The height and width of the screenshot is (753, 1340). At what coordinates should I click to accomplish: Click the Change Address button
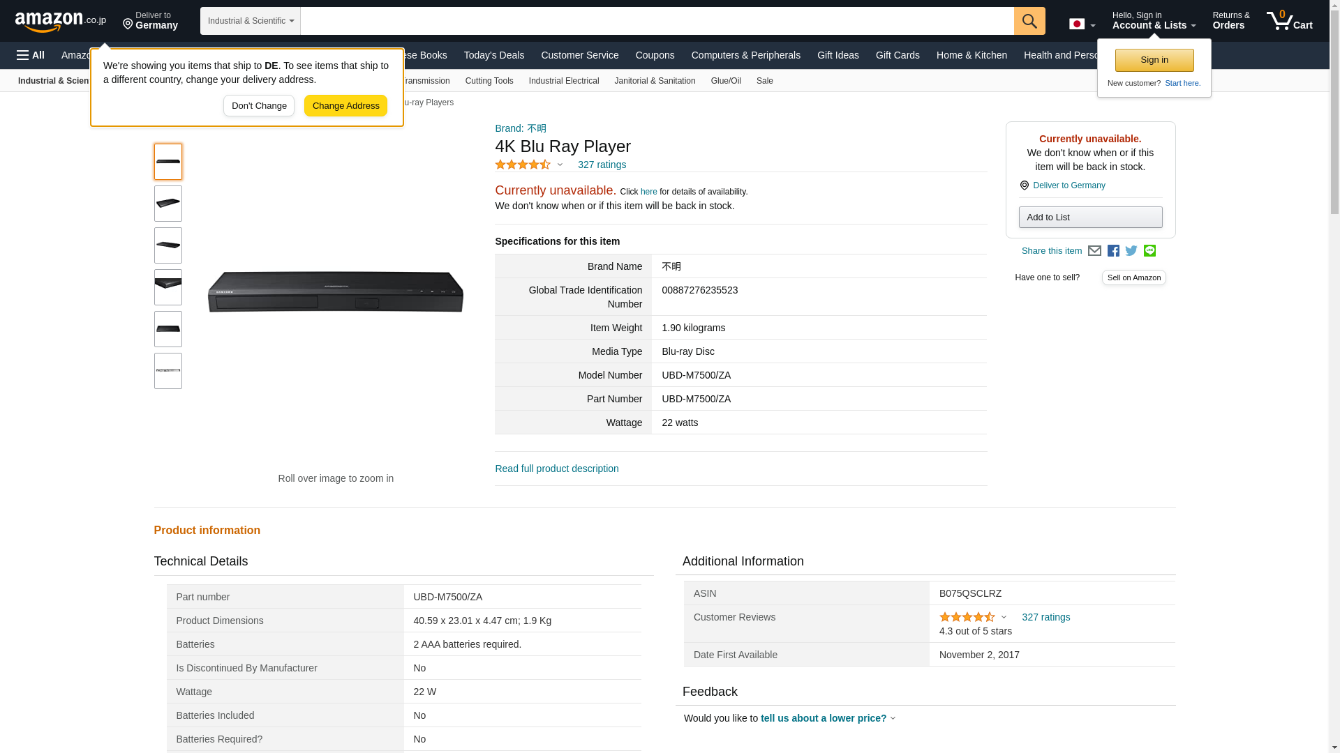(x=345, y=106)
